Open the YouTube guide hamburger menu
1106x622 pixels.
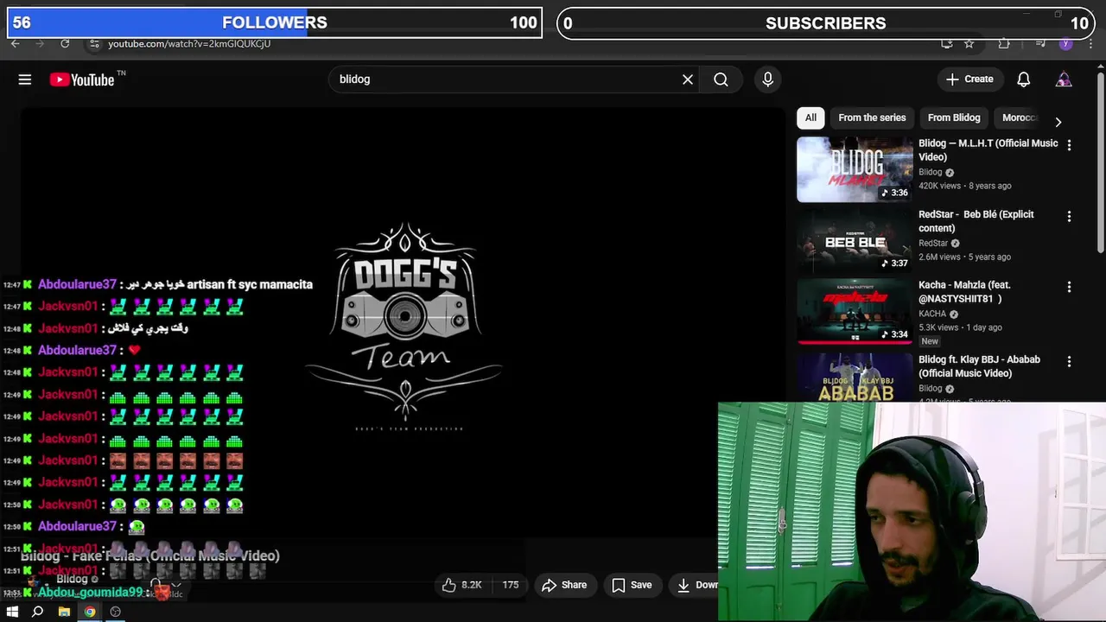(x=25, y=79)
